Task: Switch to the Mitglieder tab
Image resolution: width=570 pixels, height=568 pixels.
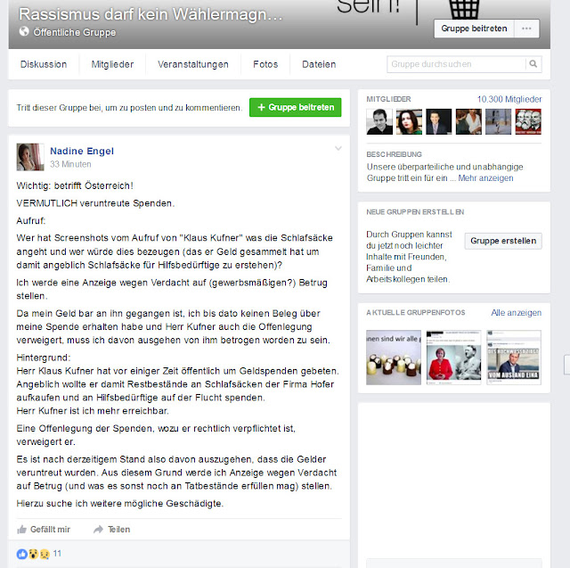Action: click(112, 64)
